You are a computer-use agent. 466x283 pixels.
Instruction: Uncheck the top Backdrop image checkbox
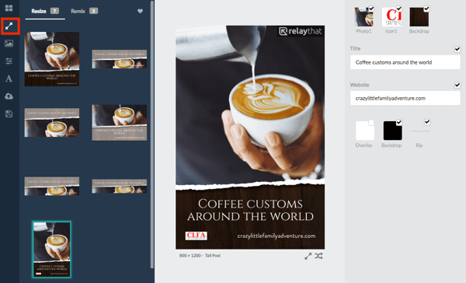[x=426, y=9]
